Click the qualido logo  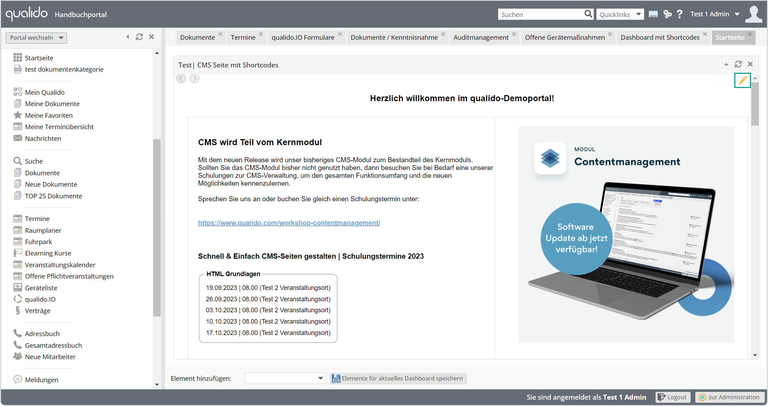tap(27, 14)
